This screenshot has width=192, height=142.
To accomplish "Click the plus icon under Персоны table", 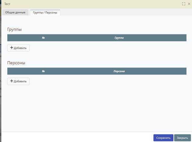I will click(x=12, y=81).
